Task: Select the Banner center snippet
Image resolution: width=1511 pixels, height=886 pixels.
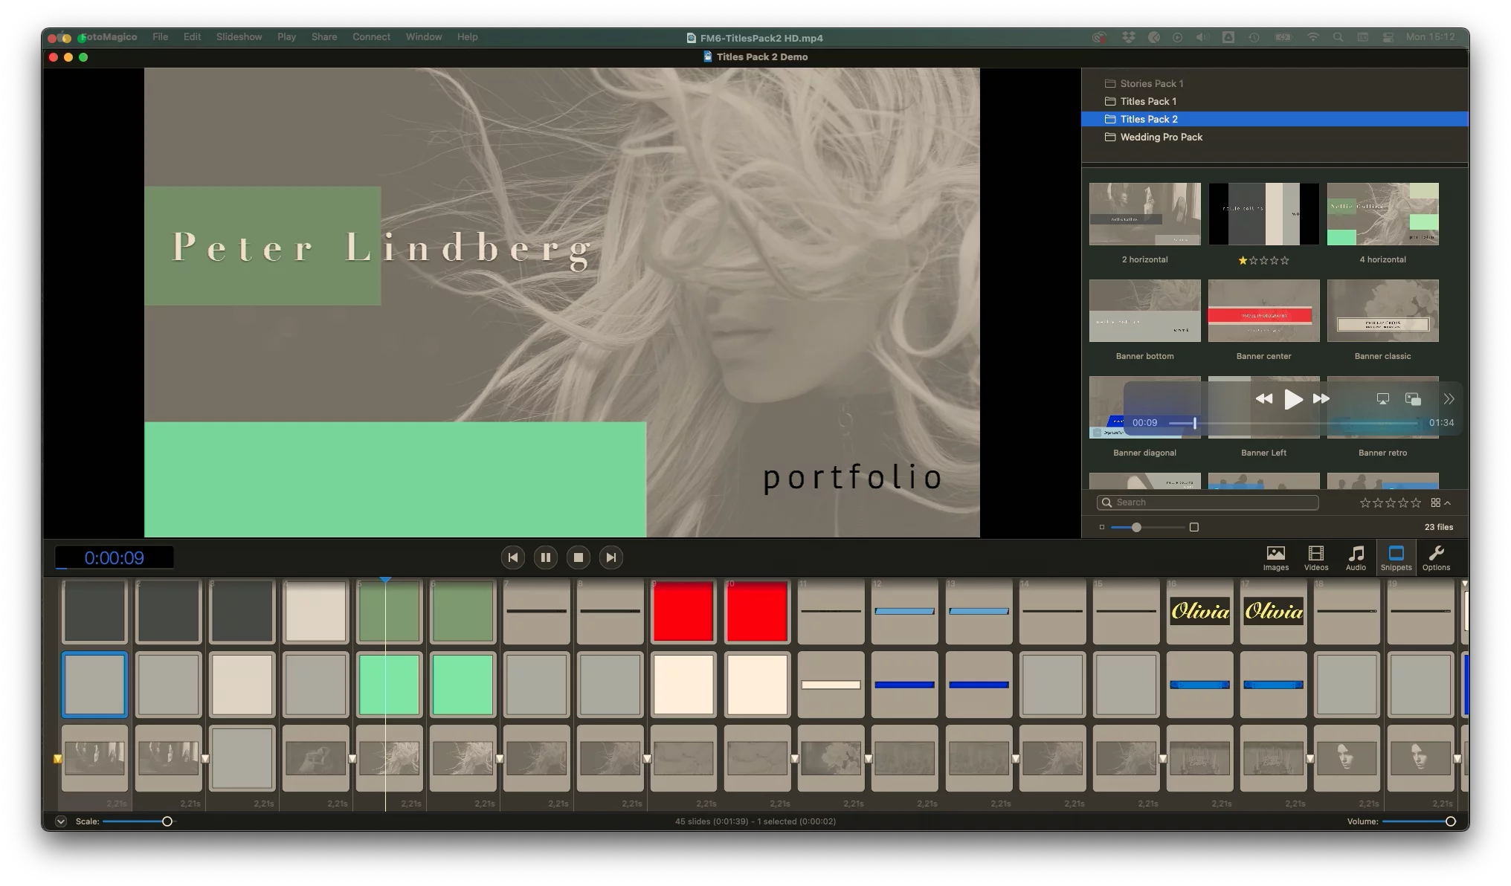Action: pyautogui.click(x=1263, y=311)
